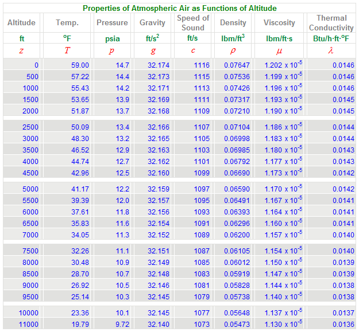Select temperature value 55.43

(x=80, y=88)
